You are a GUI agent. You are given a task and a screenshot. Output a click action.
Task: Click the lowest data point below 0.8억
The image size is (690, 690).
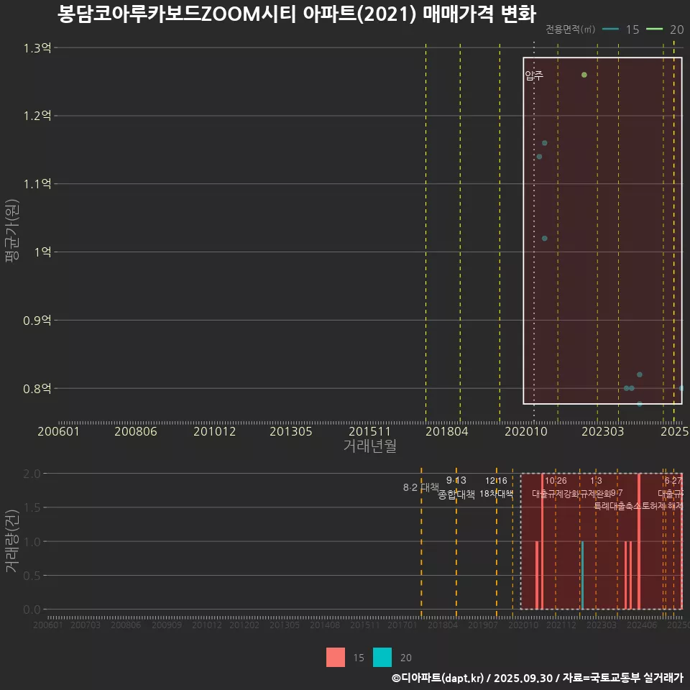tap(640, 404)
